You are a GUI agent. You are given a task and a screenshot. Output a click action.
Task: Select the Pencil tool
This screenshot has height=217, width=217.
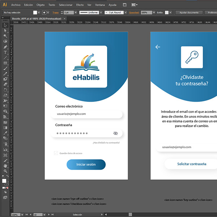5,74
